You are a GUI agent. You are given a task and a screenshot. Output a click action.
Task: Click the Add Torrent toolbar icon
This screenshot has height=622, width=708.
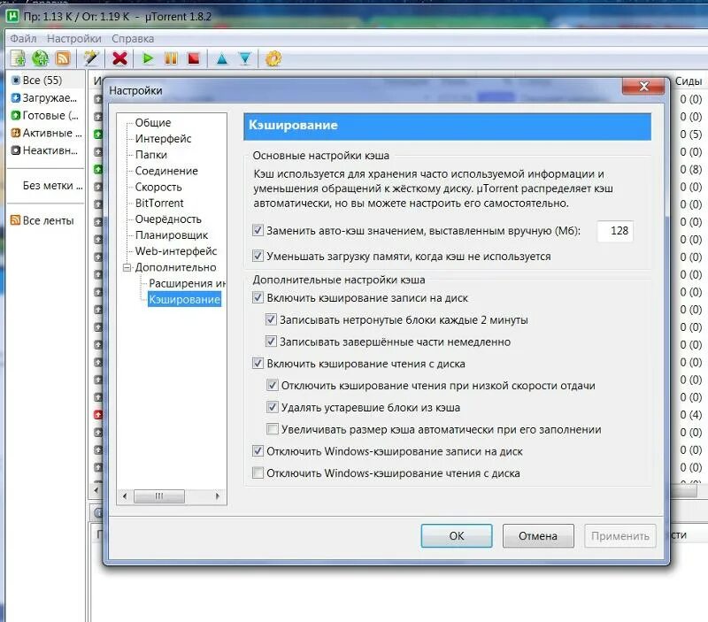click(18, 58)
